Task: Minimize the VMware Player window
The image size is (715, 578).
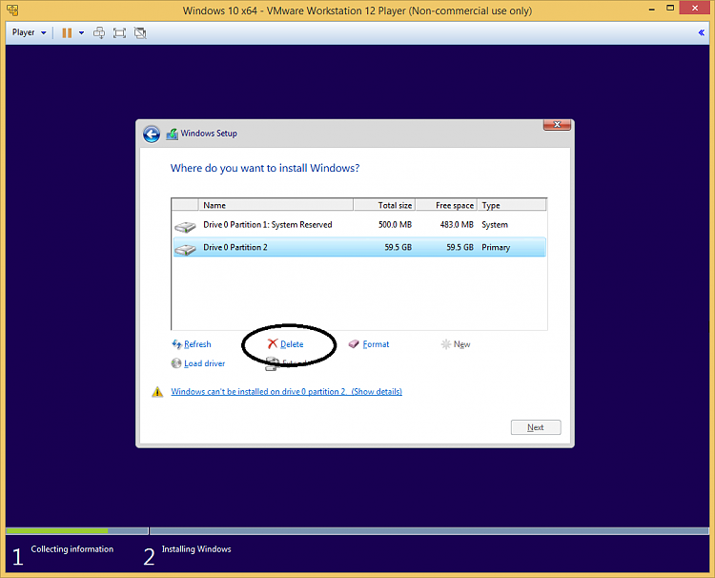Action: (652, 10)
